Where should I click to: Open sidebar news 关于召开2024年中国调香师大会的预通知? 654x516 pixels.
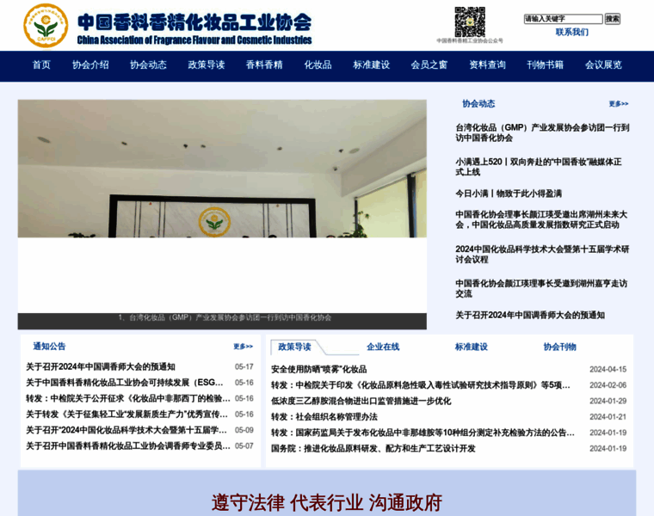[x=530, y=315]
